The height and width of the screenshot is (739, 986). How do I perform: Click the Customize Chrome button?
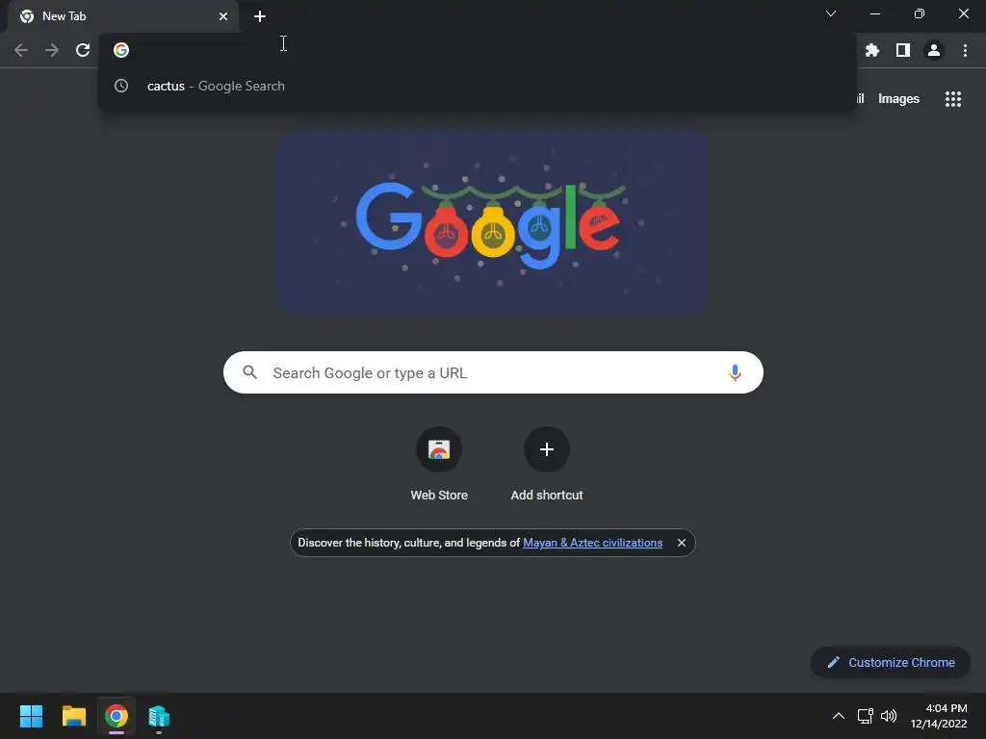coord(891,662)
